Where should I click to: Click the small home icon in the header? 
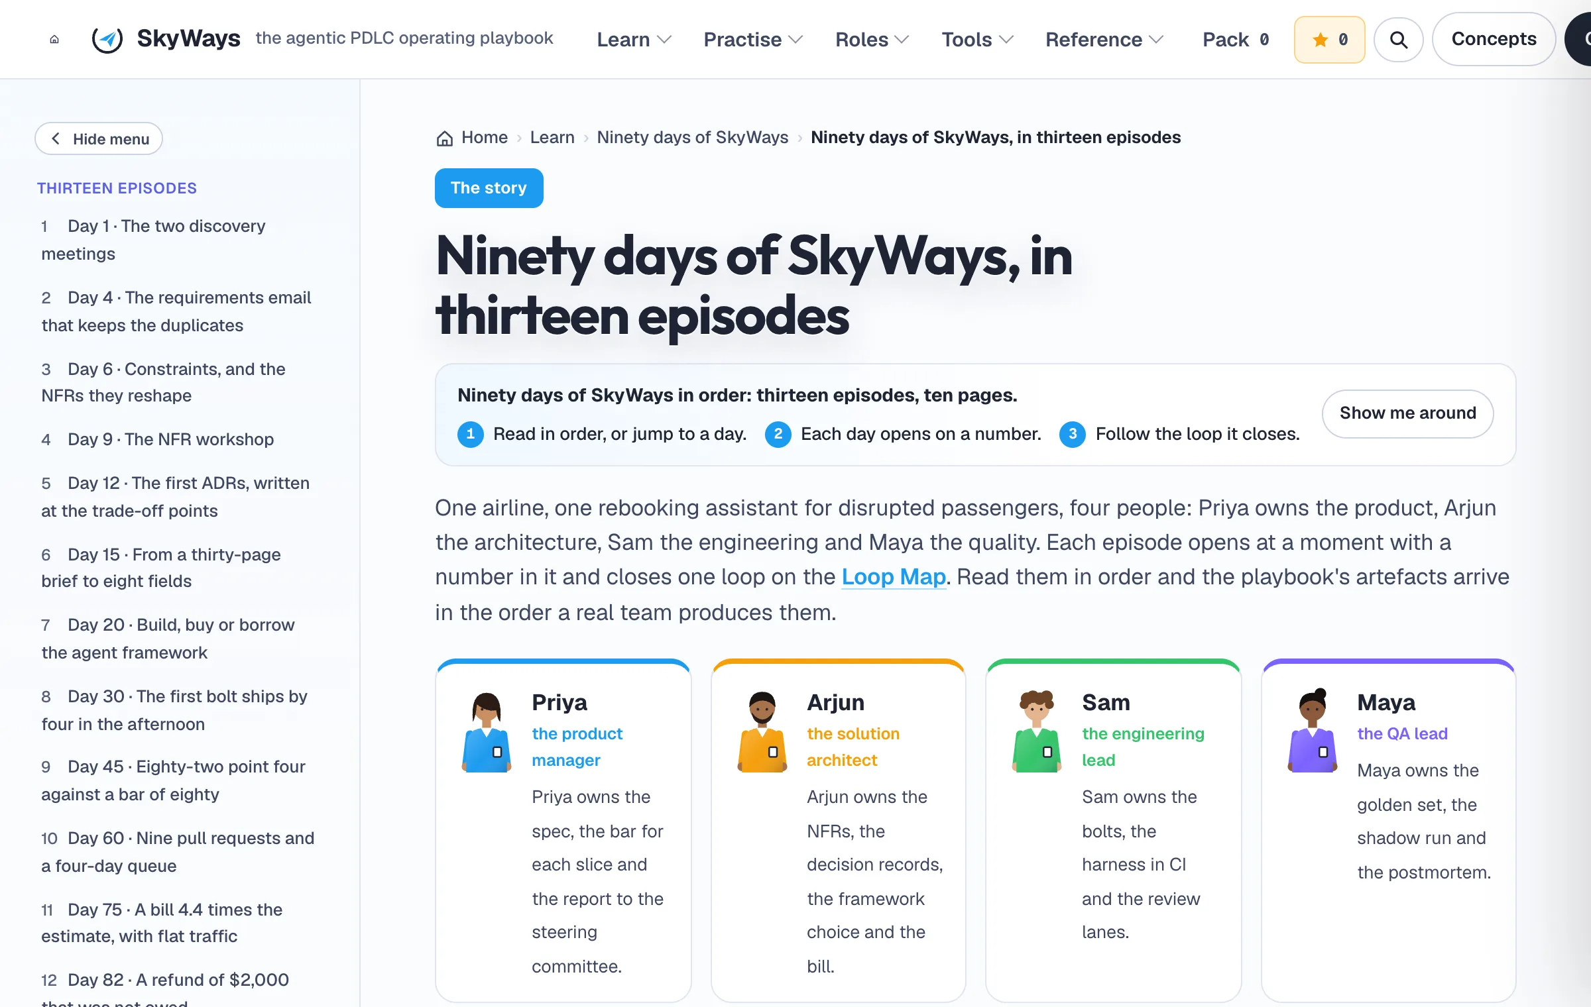(54, 39)
